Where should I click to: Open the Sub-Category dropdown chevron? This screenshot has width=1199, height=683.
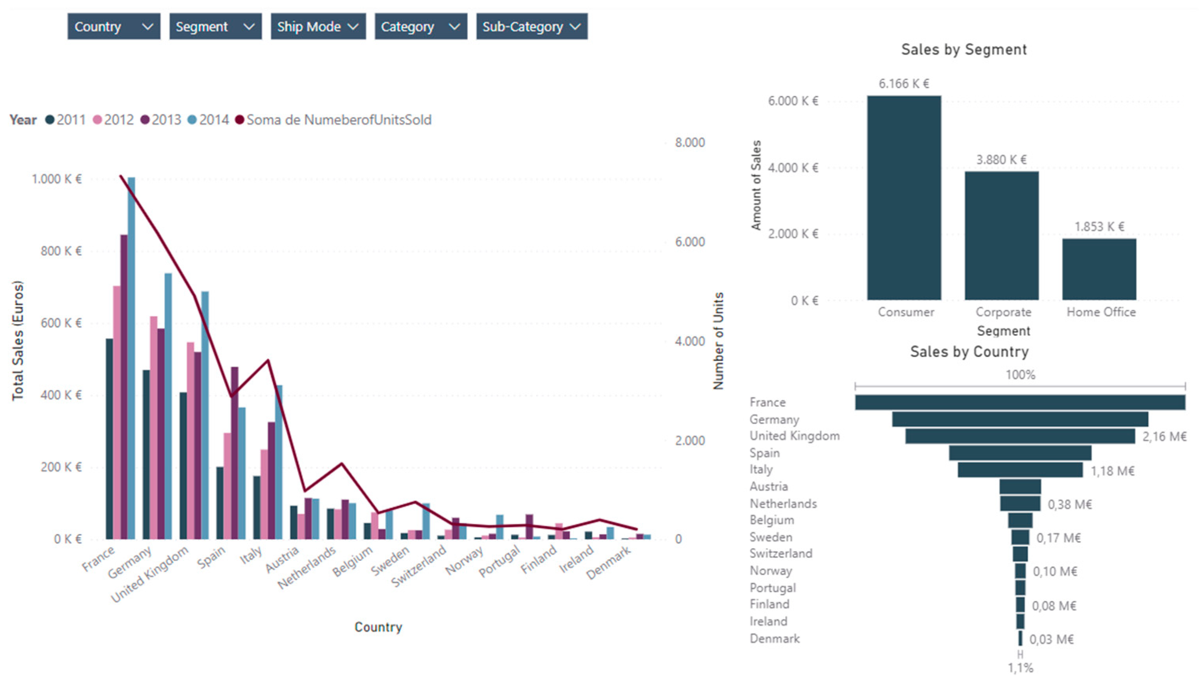pos(575,27)
